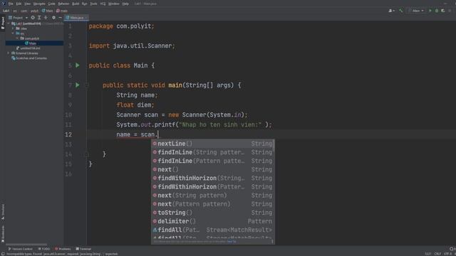Open the Event Log from the status bar
The image size is (456, 256).
452,249
